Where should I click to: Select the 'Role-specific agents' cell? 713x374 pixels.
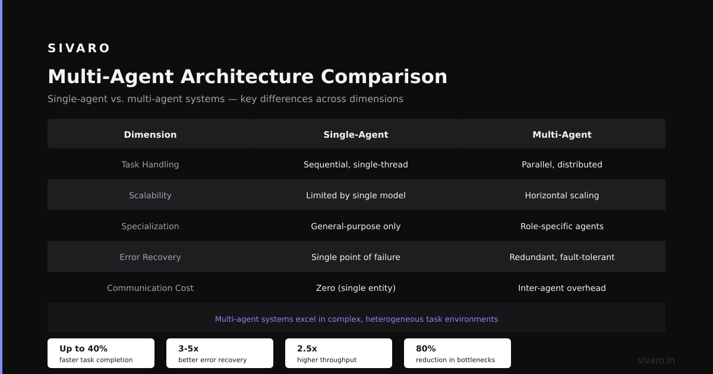click(562, 226)
